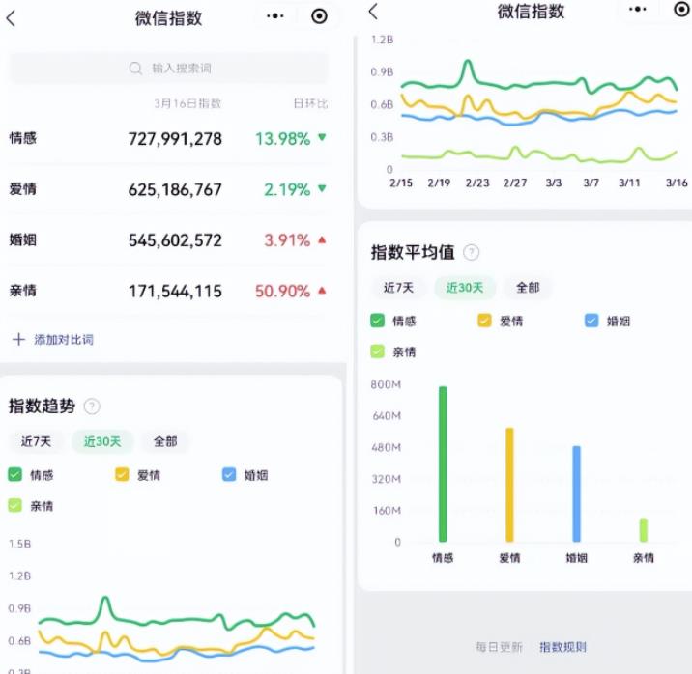Image resolution: width=692 pixels, height=674 pixels.
Task: Tap the back arrow in left panel header
Action: [12, 17]
